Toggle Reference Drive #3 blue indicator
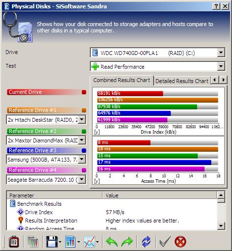 [84, 151]
